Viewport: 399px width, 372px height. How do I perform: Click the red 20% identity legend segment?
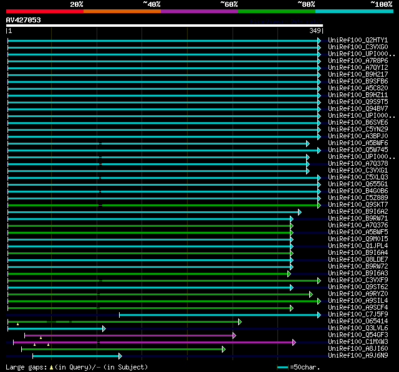point(44,11)
